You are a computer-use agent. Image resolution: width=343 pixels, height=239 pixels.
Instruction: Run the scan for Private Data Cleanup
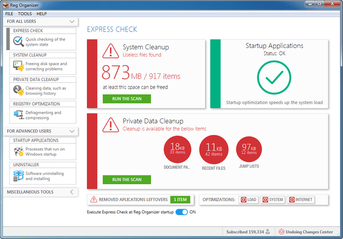[x=127, y=180]
